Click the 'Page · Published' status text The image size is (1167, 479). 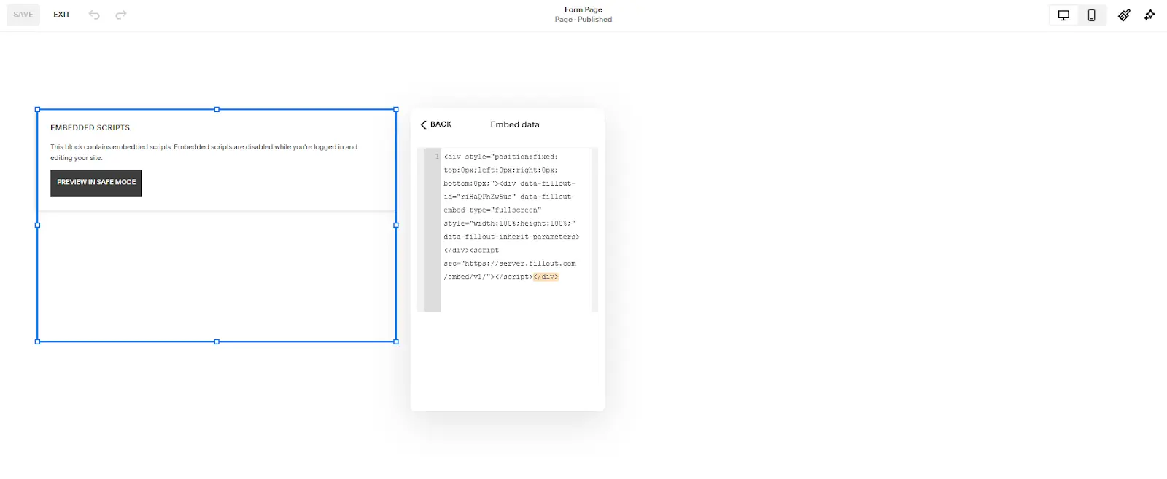tap(583, 20)
